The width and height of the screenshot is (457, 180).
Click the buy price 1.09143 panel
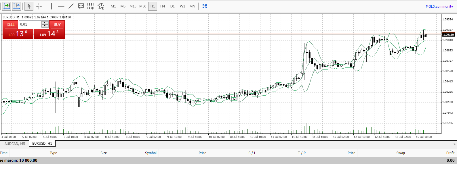[49, 34]
